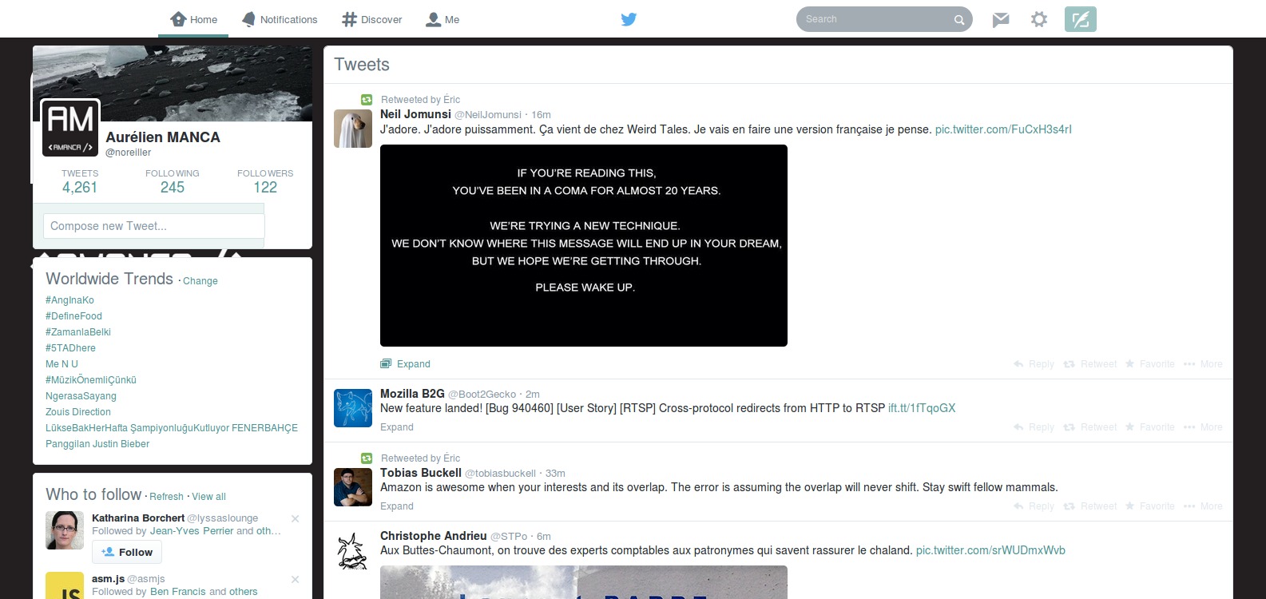This screenshot has height=599, width=1266.
Task: Click Tobias Buckell's avatar
Action: [x=353, y=487]
